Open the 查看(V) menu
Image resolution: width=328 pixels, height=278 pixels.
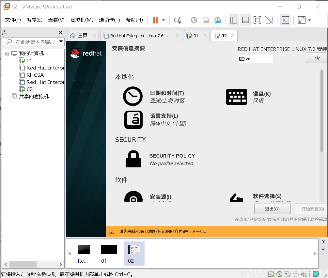[56, 20]
